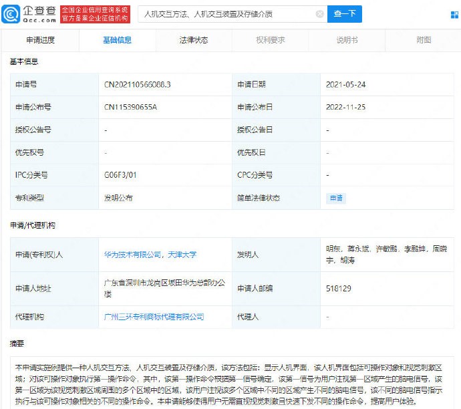Image resolution: width=461 pixels, height=409 pixels.
Task: Click the red 全国企业信用查询系统 banner
Action: [x=95, y=14]
